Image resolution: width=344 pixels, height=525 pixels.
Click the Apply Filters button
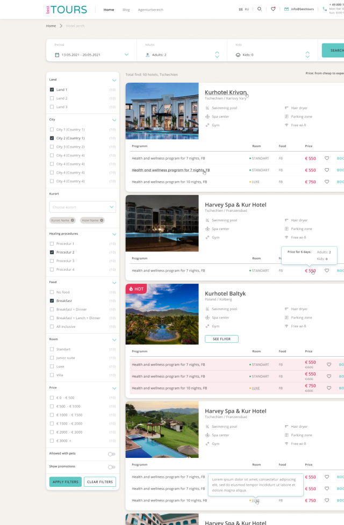(65, 481)
